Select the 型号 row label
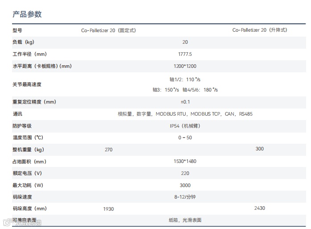Viewport: 311px width, 229px height. (17, 30)
